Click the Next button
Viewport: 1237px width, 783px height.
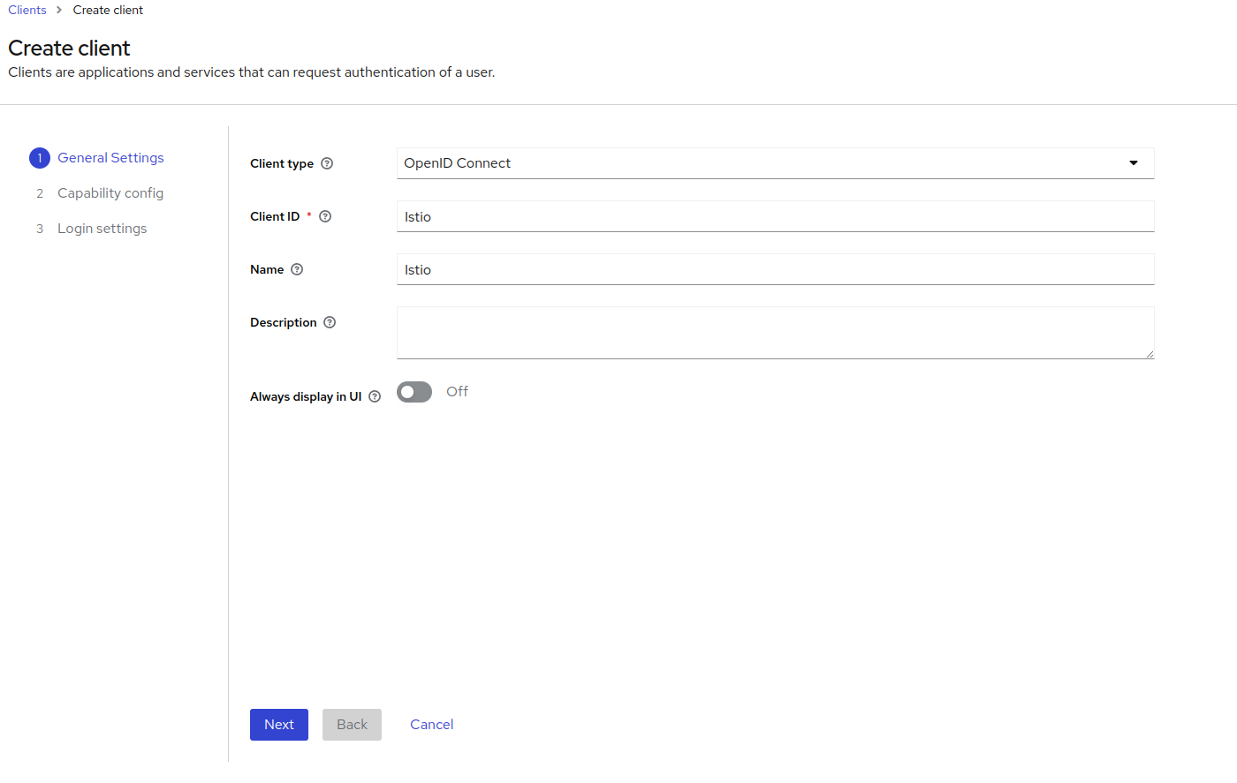coord(279,725)
